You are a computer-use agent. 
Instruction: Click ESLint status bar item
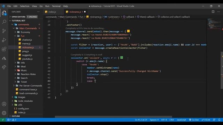pos(206,120)
